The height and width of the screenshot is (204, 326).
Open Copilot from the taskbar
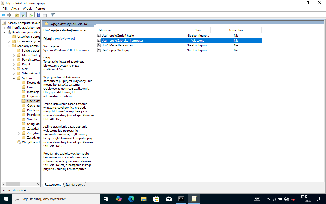pyautogui.click(x=119, y=199)
